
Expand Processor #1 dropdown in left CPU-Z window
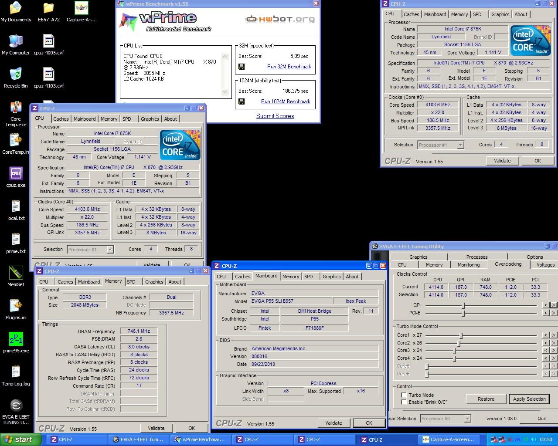point(110,250)
